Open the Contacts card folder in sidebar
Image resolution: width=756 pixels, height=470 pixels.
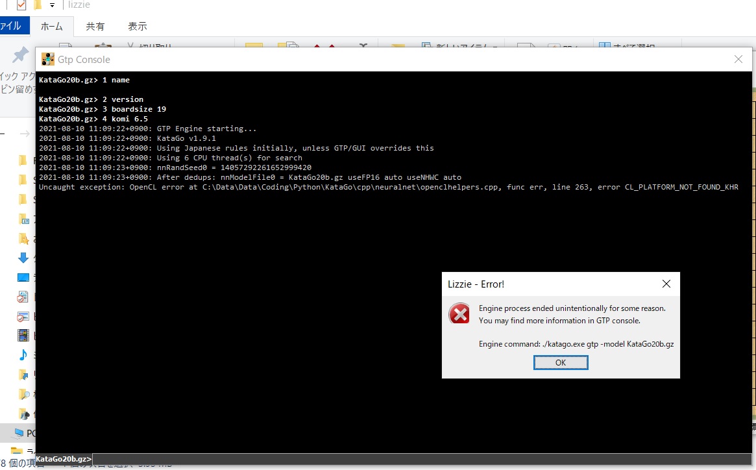click(23, 219)
